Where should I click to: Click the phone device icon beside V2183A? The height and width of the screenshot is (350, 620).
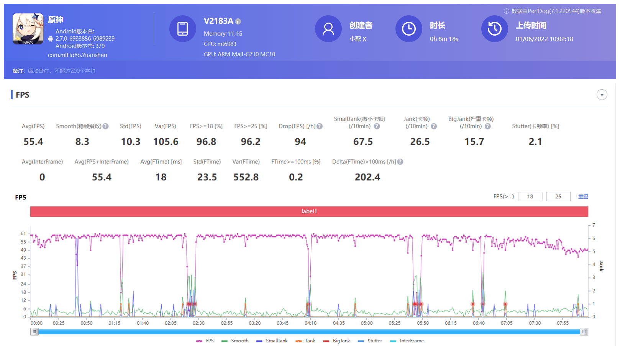click(x=183, y=29)
